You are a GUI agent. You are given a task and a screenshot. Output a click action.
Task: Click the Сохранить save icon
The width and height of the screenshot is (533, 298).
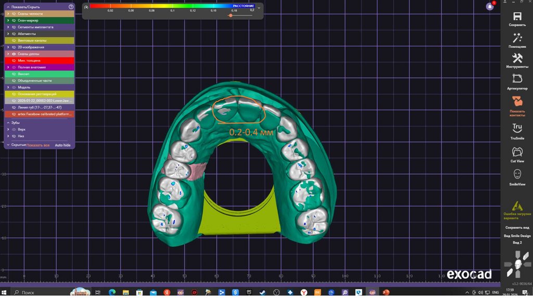tap(517, 16)
